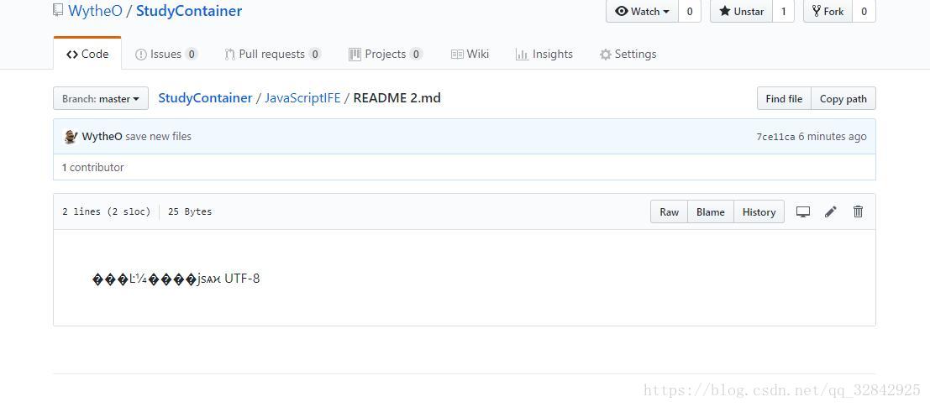This screenshot has height=407, width=930.
Task: Click the Issues exclamation icon
Action: click(x=140, y=55)
